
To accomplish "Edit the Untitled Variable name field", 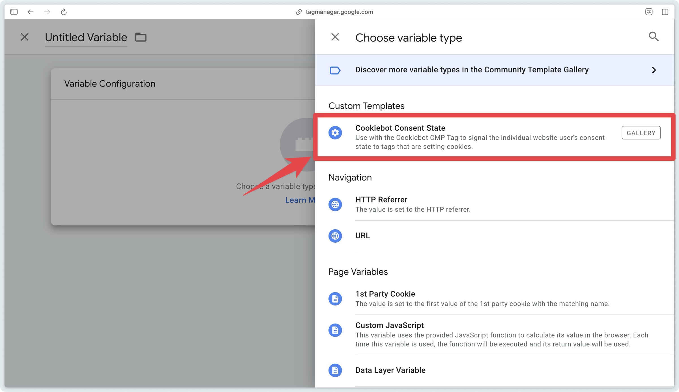I will coord(86,37).
